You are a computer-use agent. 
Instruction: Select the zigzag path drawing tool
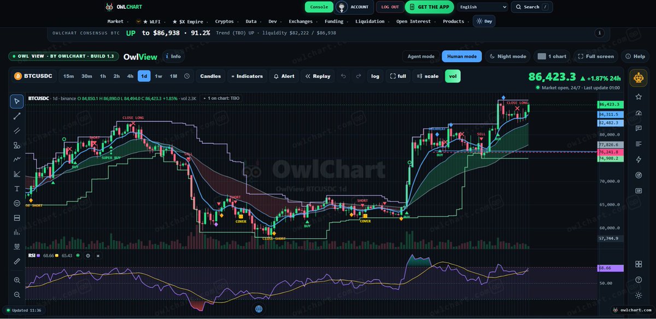point(16,160)
